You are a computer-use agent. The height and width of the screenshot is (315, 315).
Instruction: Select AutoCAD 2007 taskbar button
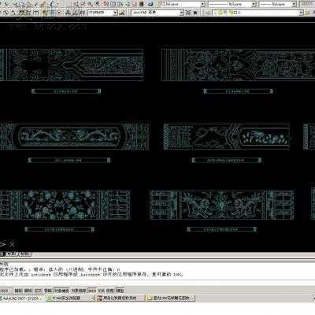pyautogui.click(x=22, y=298)
